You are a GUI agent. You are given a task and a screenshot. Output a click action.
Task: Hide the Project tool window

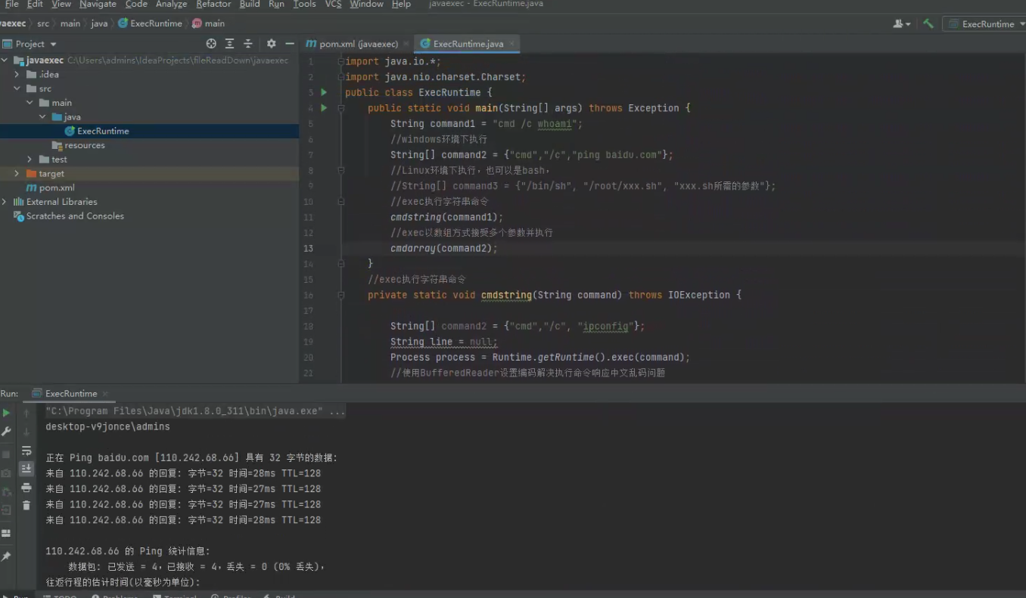[x=290, y=44]
